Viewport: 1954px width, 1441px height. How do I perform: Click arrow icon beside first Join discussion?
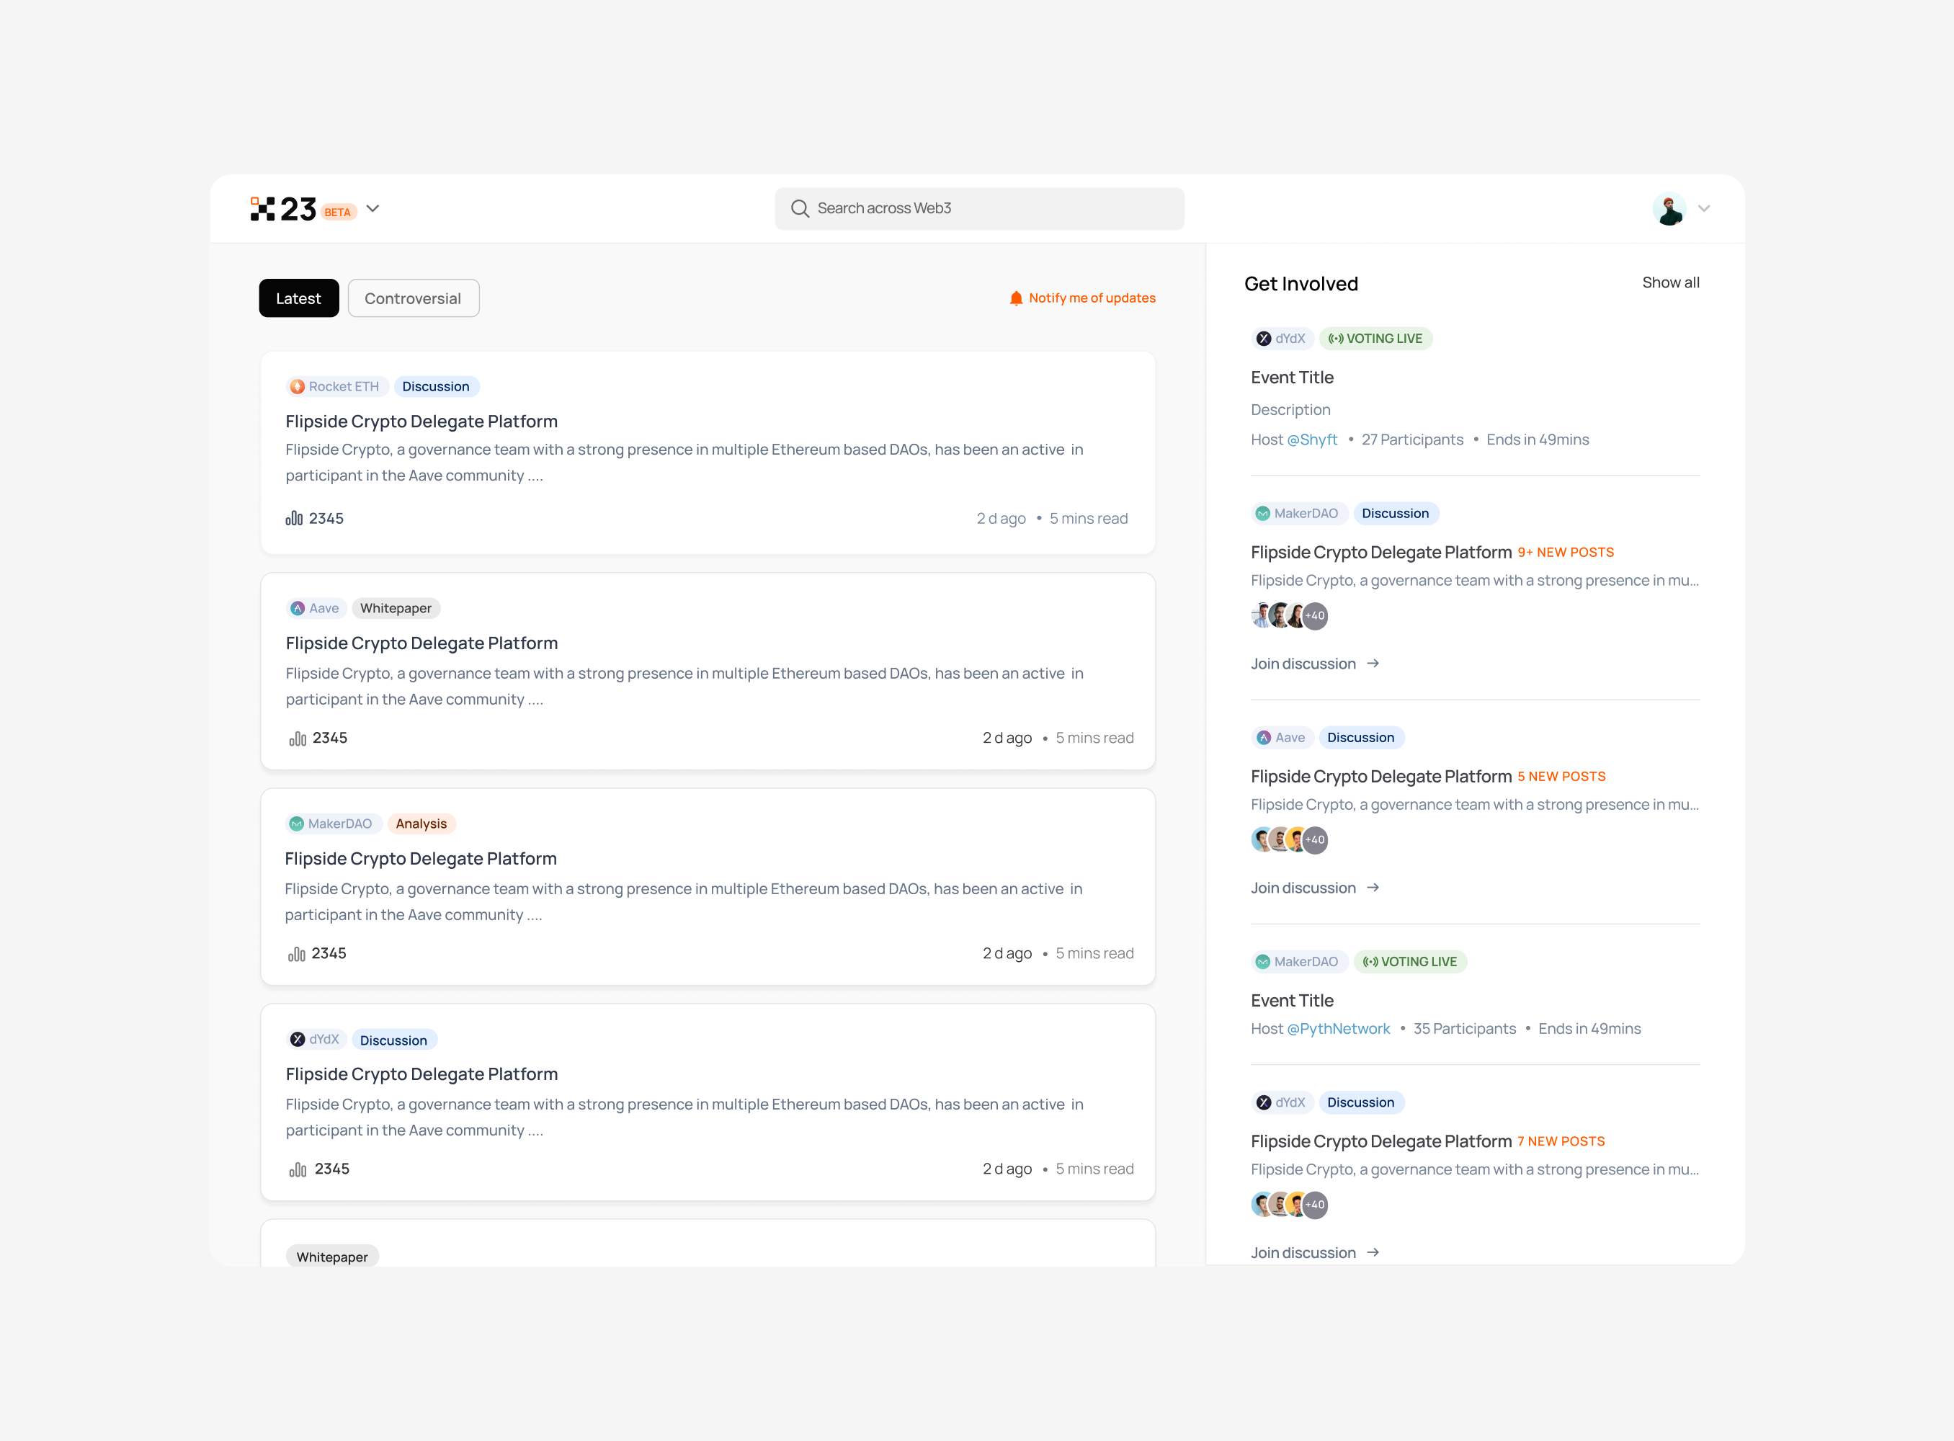[x=1373, y=664]
